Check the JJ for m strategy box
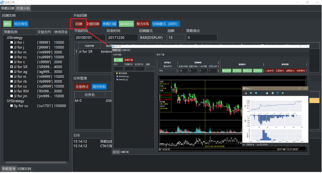Viewport: 322px width, 173px height. pyautogui.click(x=12, y=52)
